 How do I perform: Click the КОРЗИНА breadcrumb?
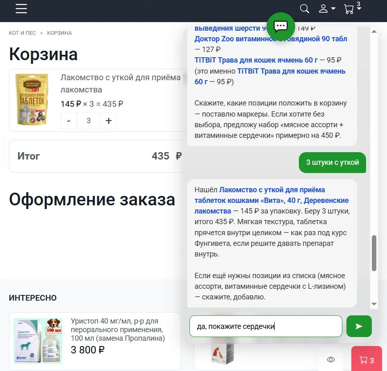(59, 33)
